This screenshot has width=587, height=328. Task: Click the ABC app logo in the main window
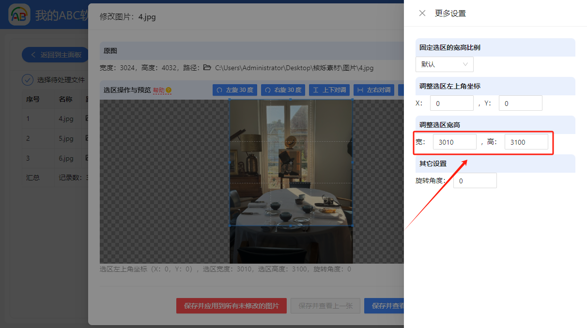click(19, 15)
